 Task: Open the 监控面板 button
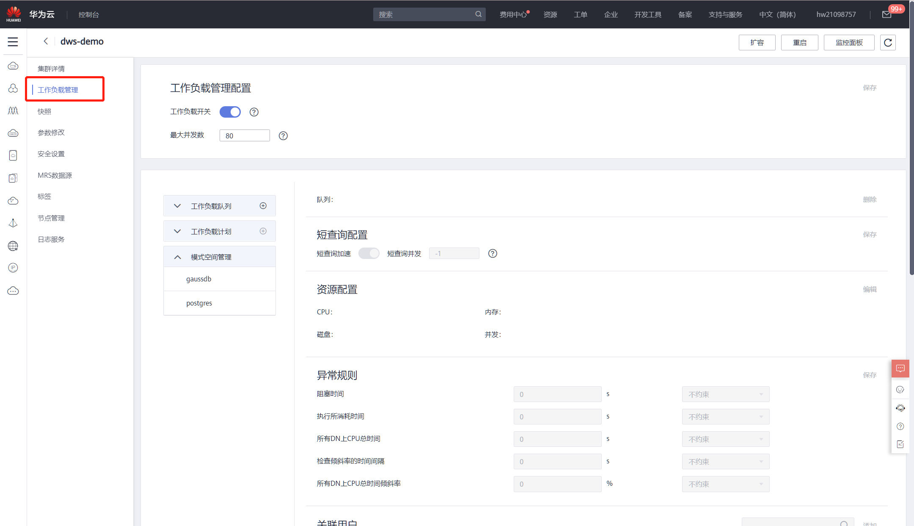tap(848, 43)
